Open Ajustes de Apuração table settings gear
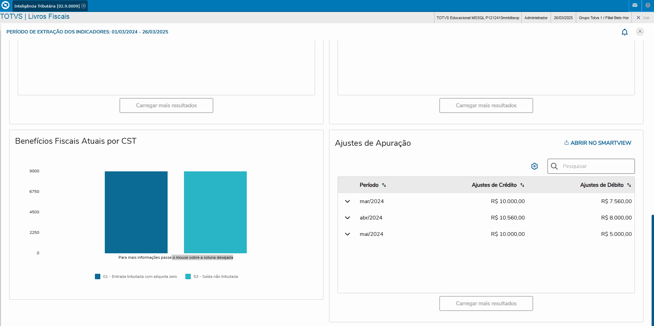The image size is (654, 326). tap(535, 166)
